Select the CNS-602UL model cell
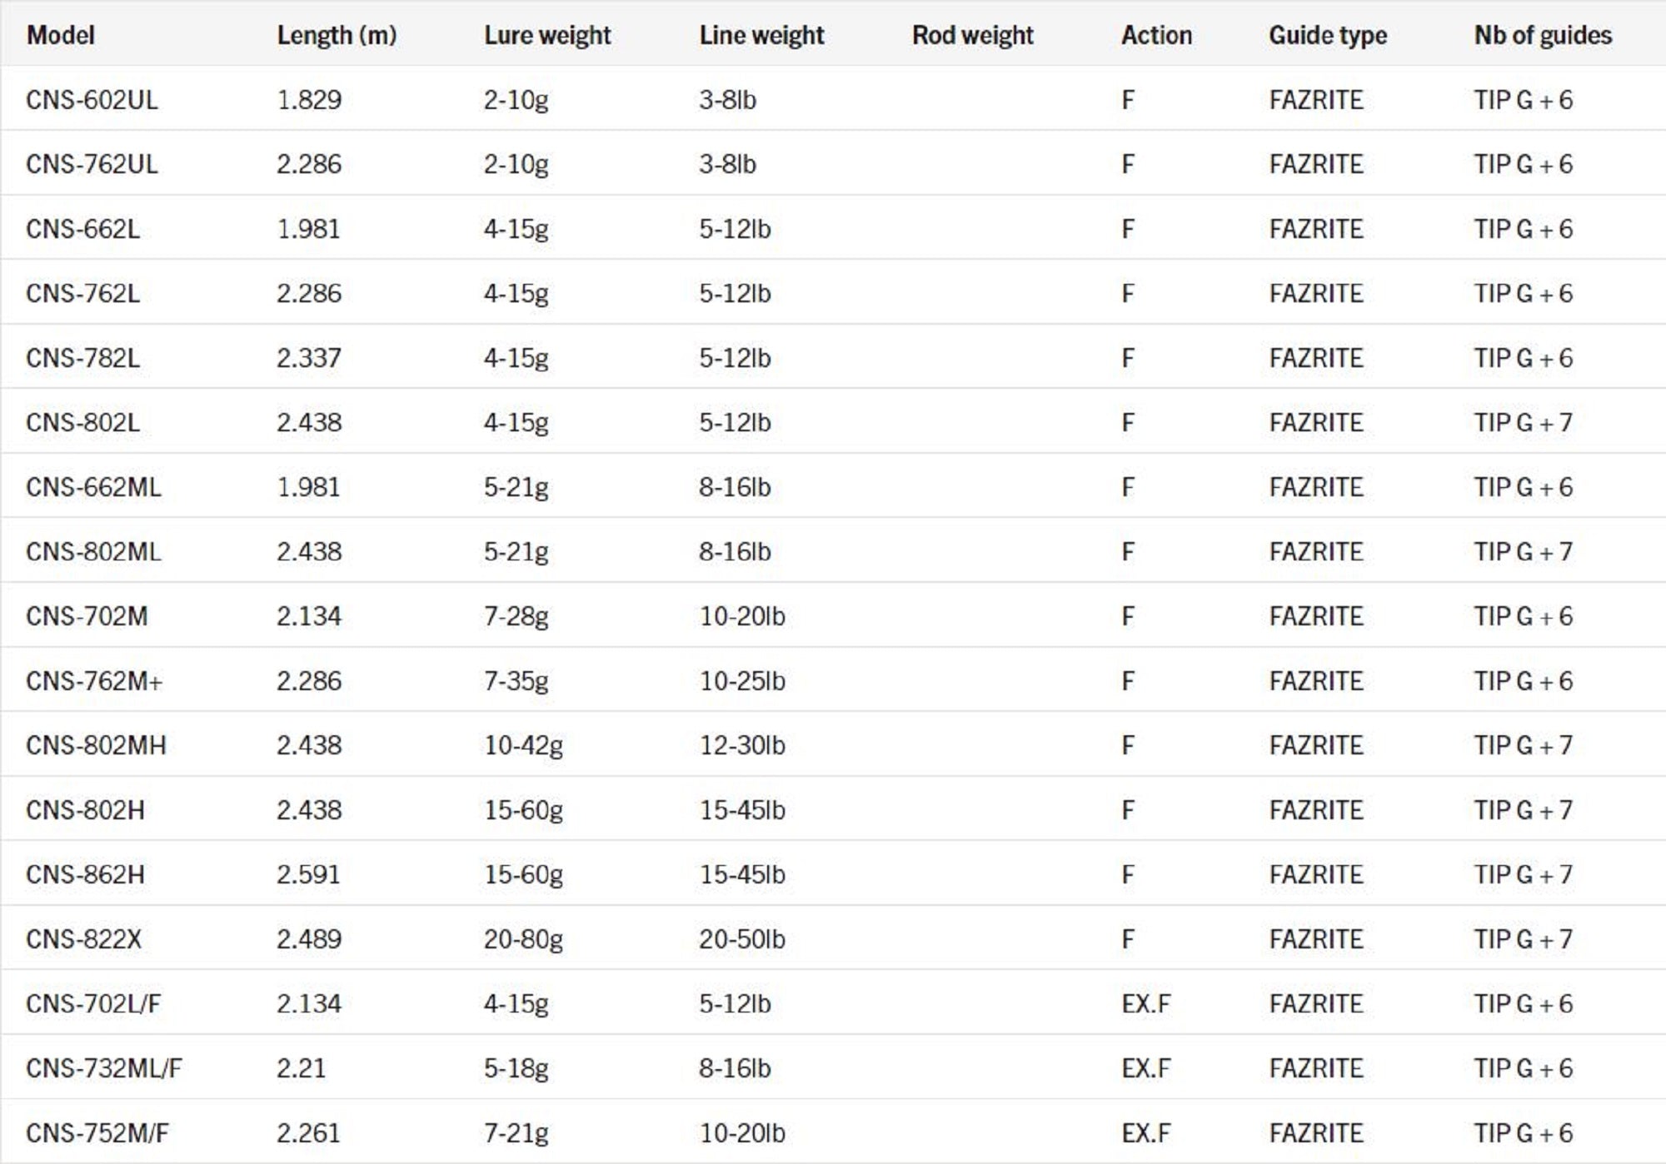Viewport: 1666px width, 1164px height. (92, 100)
